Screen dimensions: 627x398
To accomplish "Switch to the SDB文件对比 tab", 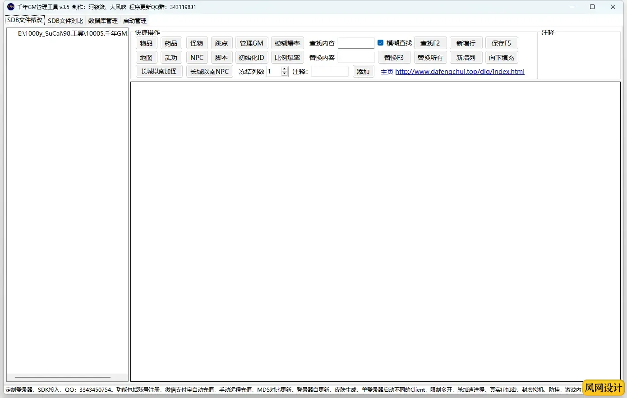I will 65,21.
